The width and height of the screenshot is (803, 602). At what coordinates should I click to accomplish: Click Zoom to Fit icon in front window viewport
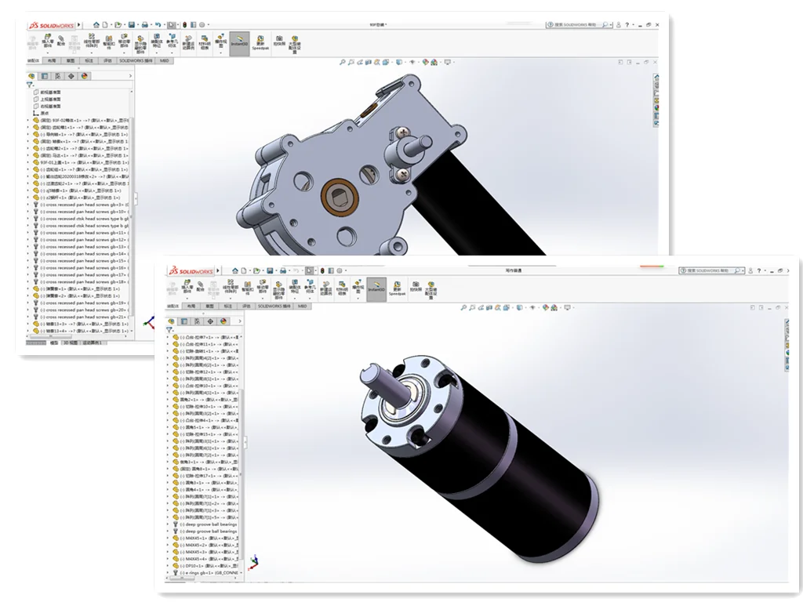click(x=463, y=307)
